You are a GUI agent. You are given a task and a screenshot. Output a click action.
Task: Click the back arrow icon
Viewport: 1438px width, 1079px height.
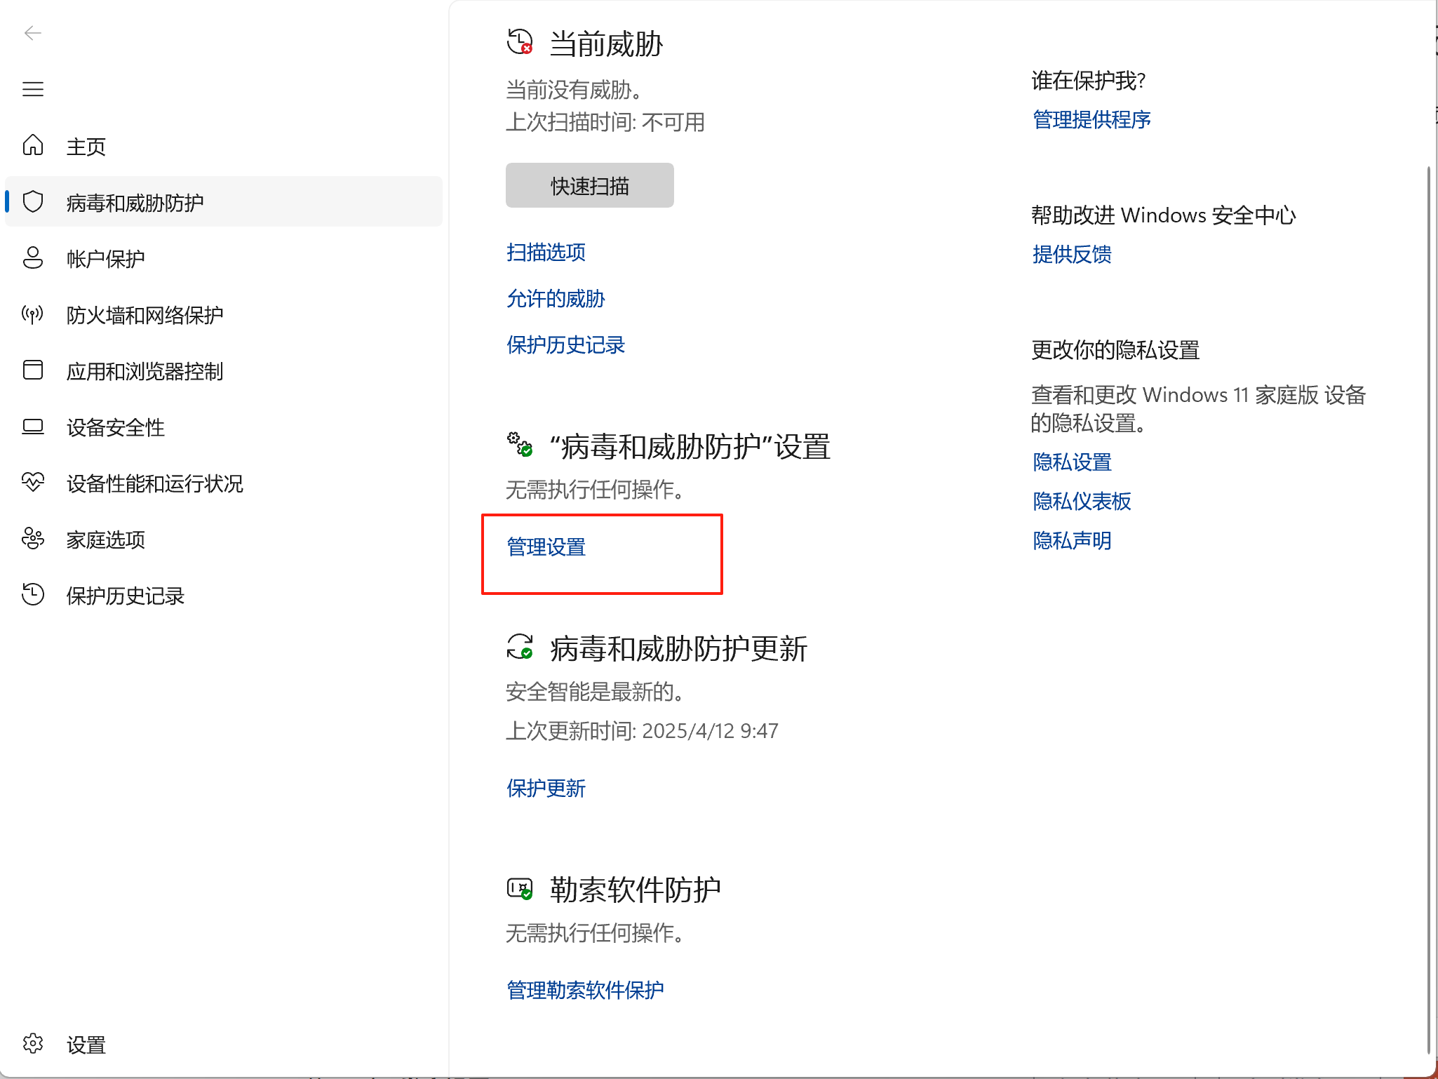(33, 33)
